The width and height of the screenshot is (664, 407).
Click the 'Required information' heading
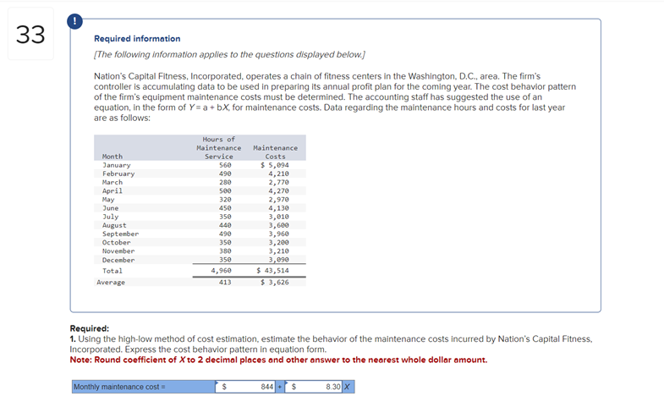coord(137,39)
